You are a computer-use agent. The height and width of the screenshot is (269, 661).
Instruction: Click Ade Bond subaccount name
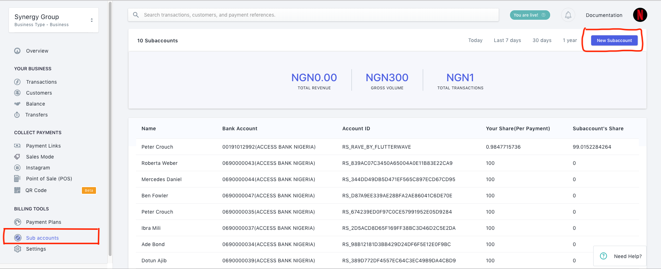(153, 244)
